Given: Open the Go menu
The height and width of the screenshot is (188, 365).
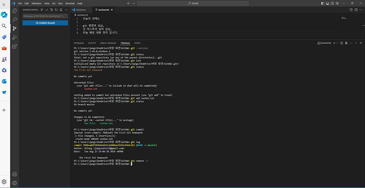Looking at the screenshot, I should coord(54,3).
